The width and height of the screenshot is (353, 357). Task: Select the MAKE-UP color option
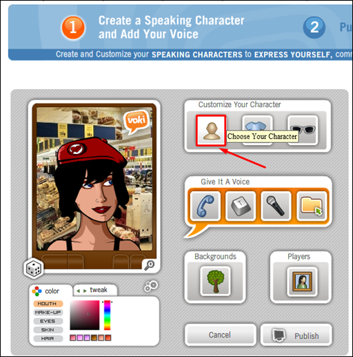click(48, 312)
